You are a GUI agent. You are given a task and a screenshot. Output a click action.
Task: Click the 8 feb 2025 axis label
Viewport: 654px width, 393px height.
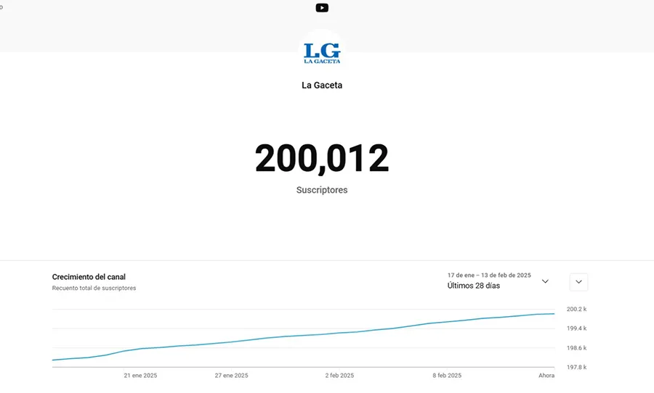pos(447,376)
